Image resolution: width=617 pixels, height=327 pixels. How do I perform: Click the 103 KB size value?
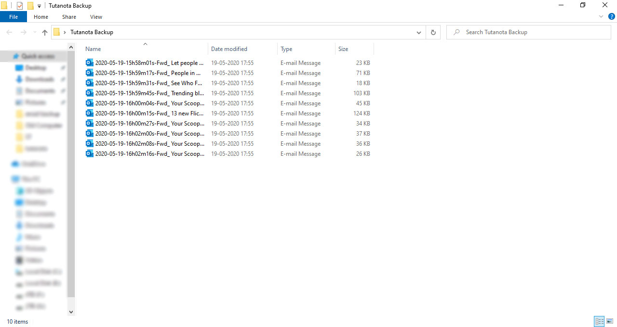(362, 93)
